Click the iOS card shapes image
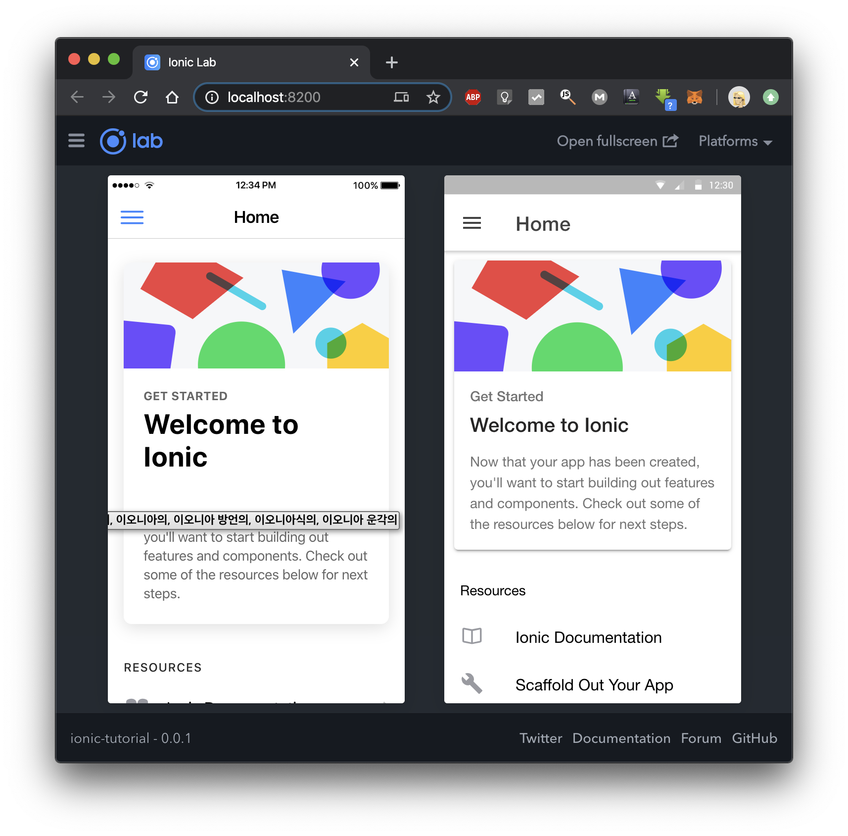 click(x=256, y=315)
